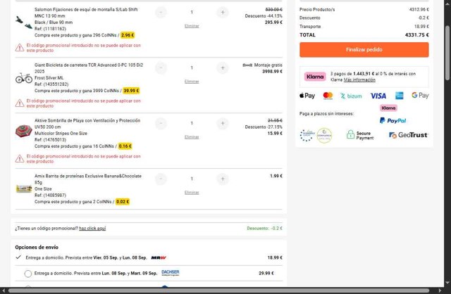Click Aktive Sombrilla de Playa product title
Screen dimensions: 451x294
coord(87,124)
